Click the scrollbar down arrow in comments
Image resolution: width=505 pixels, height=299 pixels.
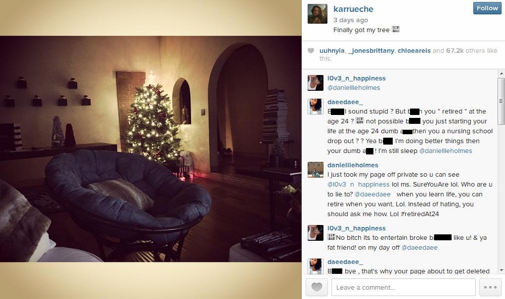501,270
